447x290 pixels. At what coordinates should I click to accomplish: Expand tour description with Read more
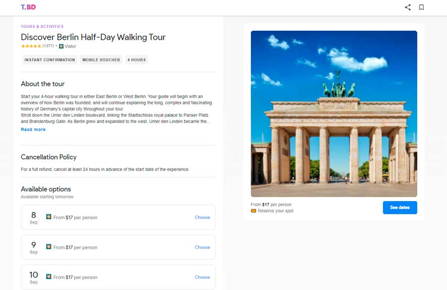33,130
